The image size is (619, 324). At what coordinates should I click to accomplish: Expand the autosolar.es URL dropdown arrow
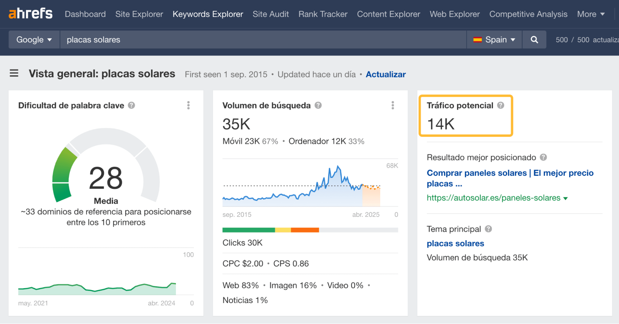pyautogui.click(x=566, y=198)
